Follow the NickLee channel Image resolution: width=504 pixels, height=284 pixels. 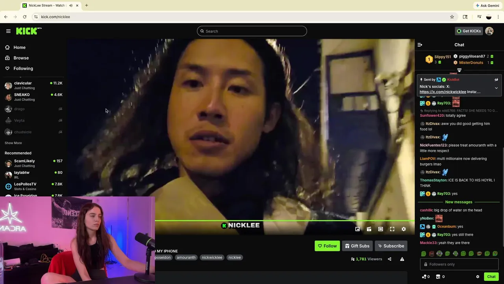[x=327, y=246]
